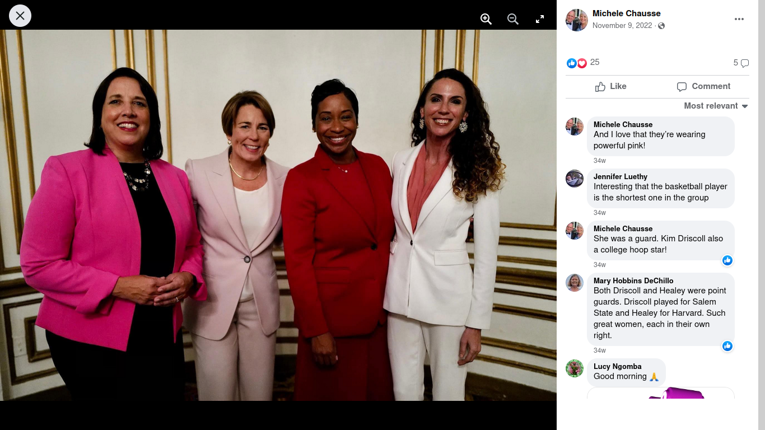
Task: View like on Mary Hobbins DeChillo's comment
Action: 727,346
